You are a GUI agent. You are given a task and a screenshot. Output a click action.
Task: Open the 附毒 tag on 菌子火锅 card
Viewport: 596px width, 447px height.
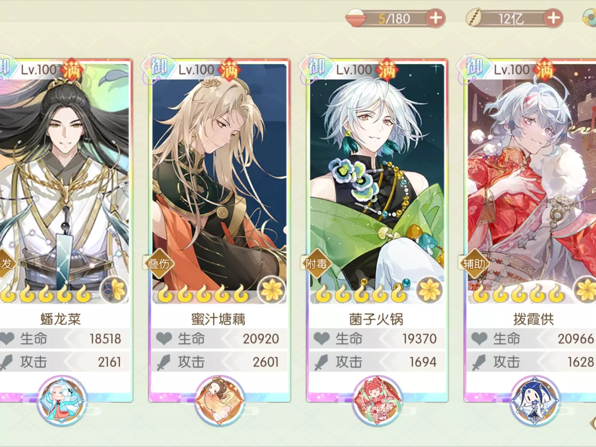tap(316, 264)
